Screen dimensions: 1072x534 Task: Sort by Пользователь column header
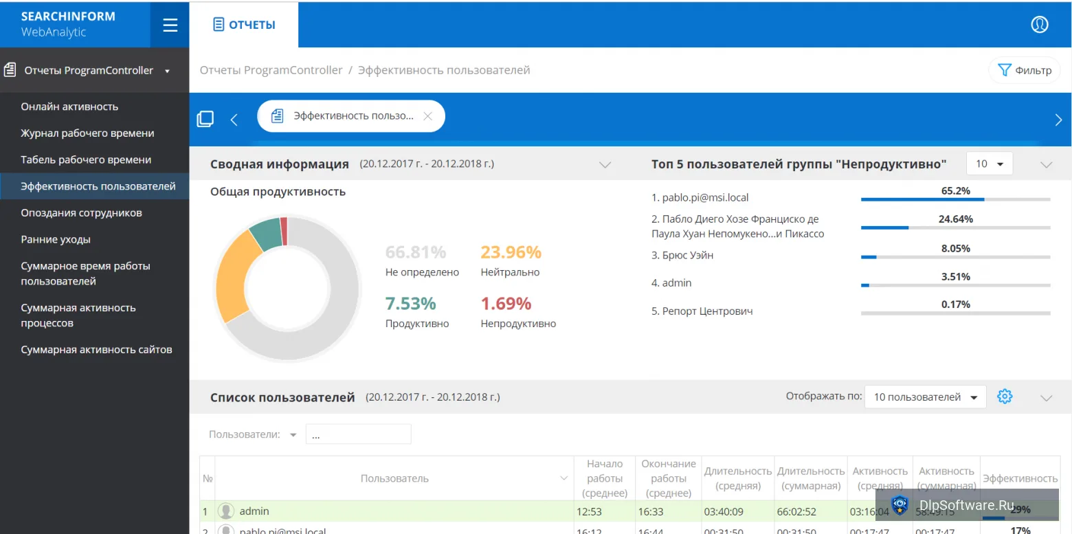coord(394,478)
